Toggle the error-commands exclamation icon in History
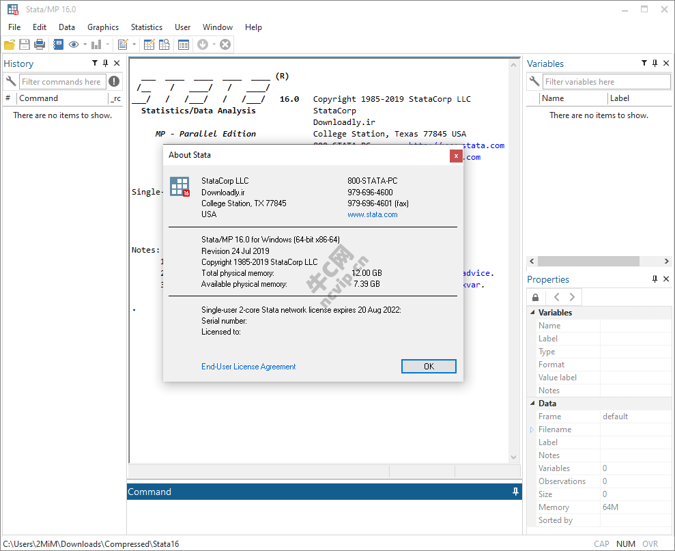 (114, 81)
